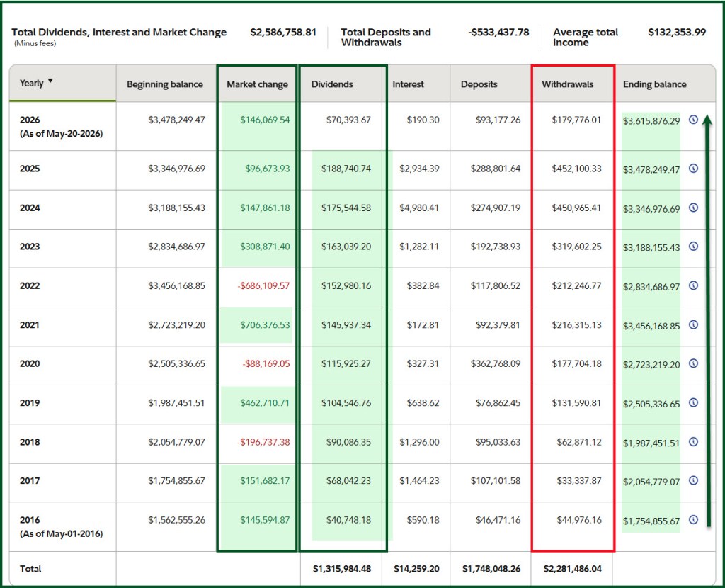Select the Yearly column header
Image resolution: width=725 pixels, height=588 pixels.
[x=31, y=84]
